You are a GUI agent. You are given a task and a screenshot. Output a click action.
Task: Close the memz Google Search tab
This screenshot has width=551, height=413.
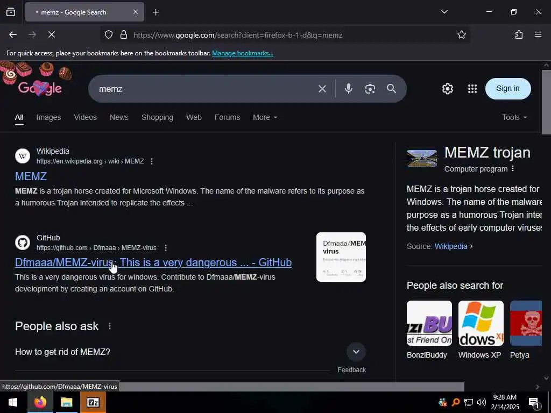tap(136, 12)
